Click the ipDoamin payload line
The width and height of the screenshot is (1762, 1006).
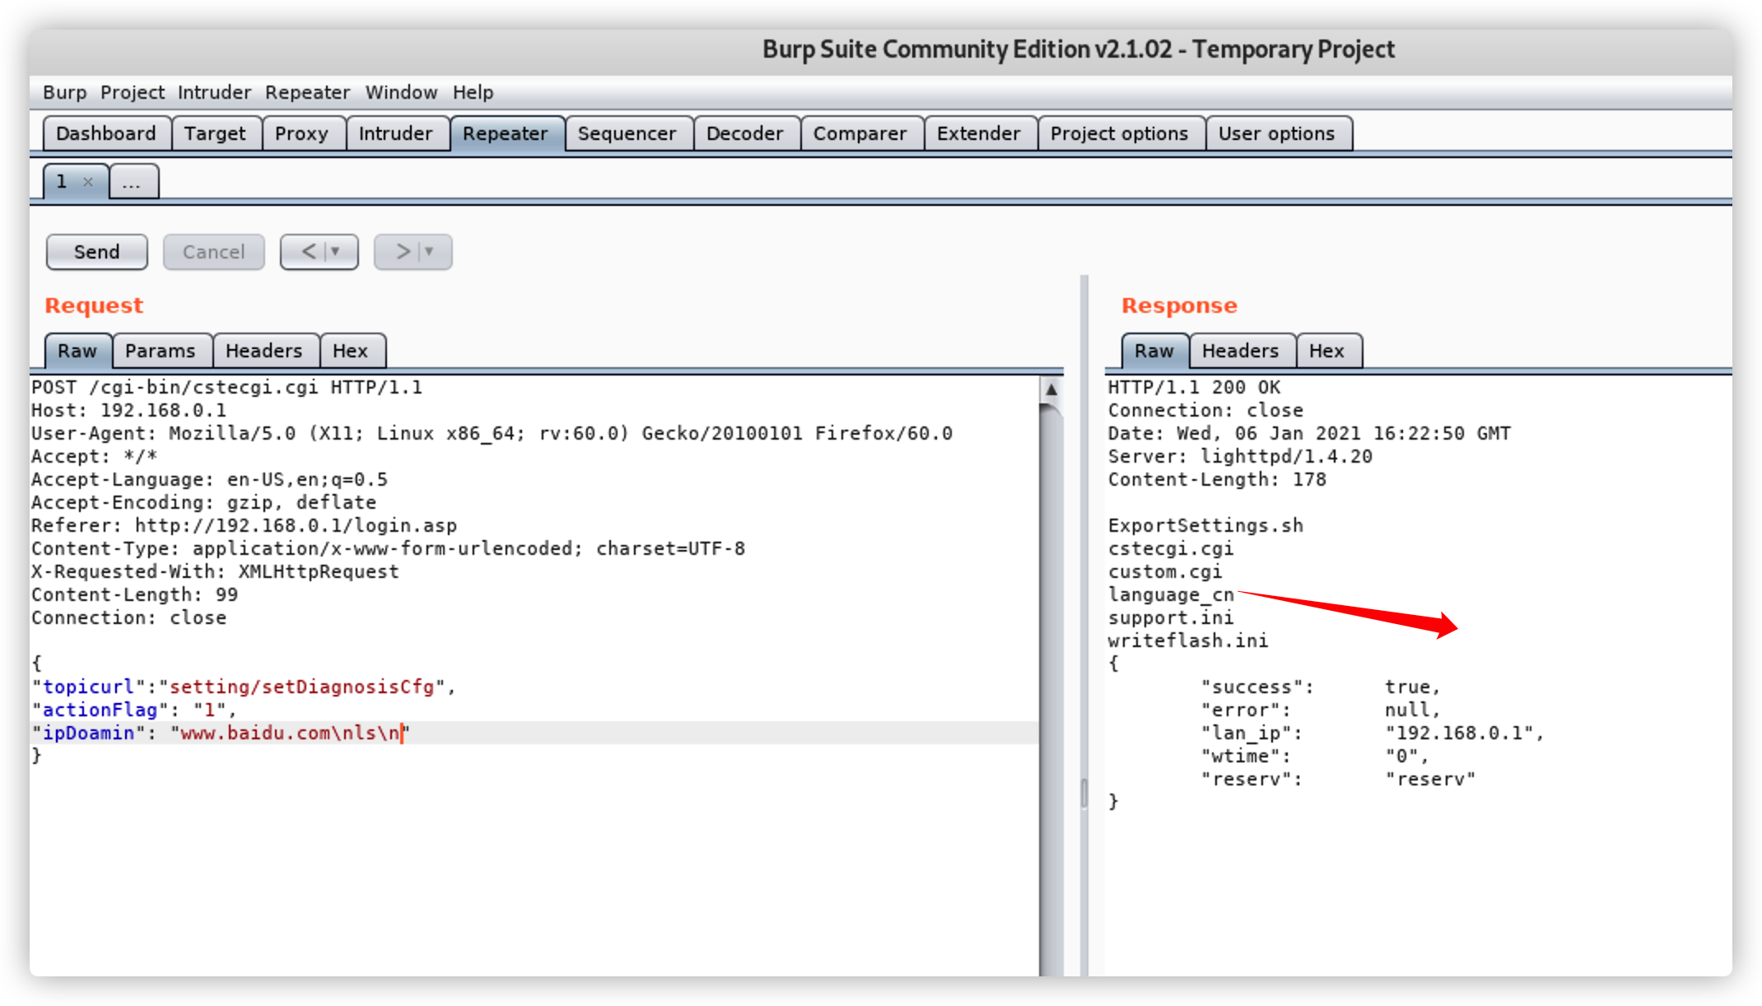coord(221,733)
